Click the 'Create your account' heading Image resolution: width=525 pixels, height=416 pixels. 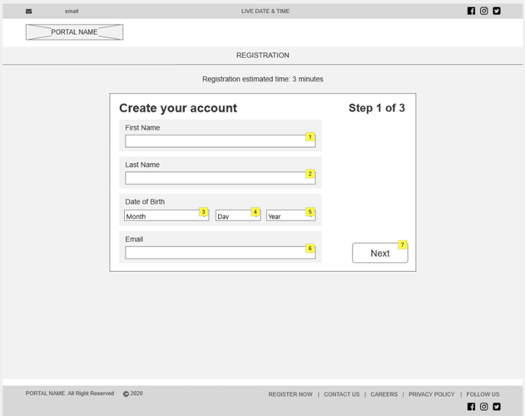click(x=178, y=108)
